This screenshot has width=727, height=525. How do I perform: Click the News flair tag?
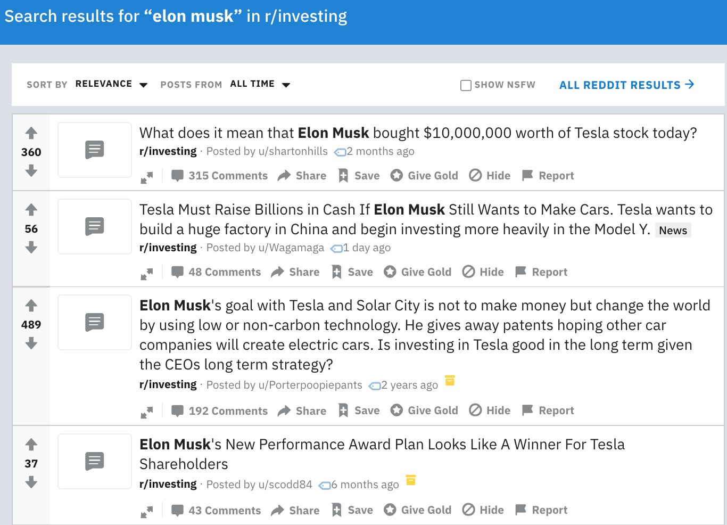[x=673, y=230]
